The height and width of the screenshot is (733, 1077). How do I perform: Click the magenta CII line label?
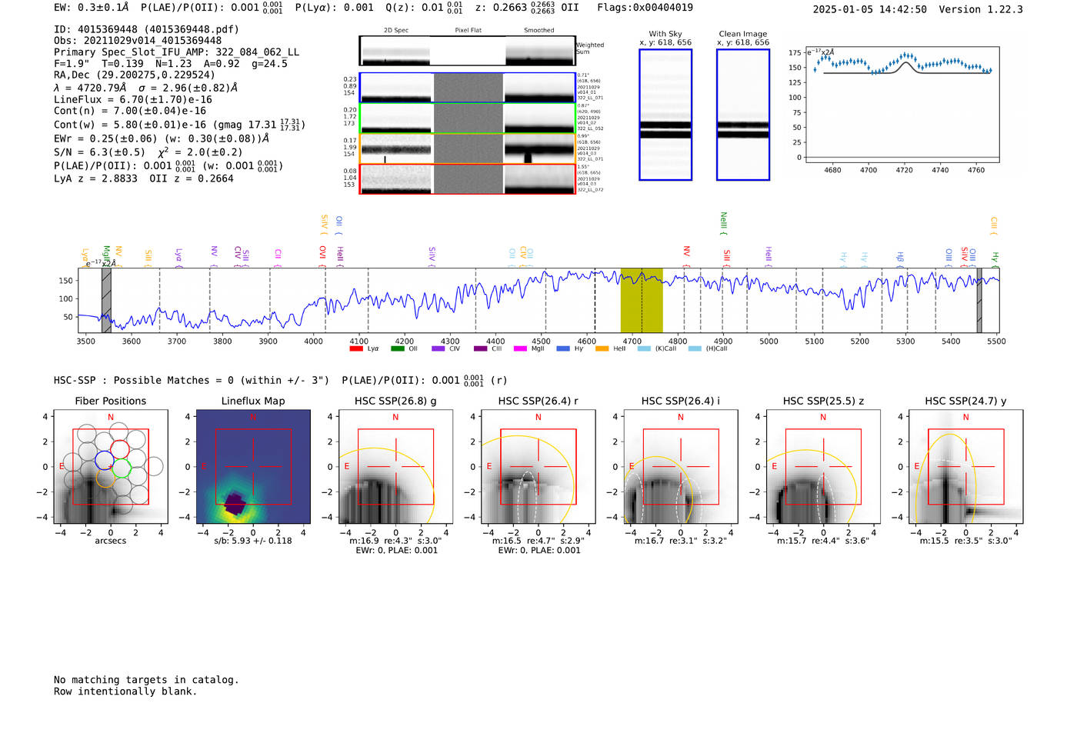(x=278, y=256)
